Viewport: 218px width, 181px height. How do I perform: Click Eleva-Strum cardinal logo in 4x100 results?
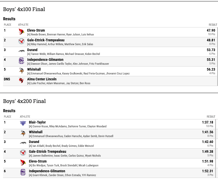click(x=21, y=32)
